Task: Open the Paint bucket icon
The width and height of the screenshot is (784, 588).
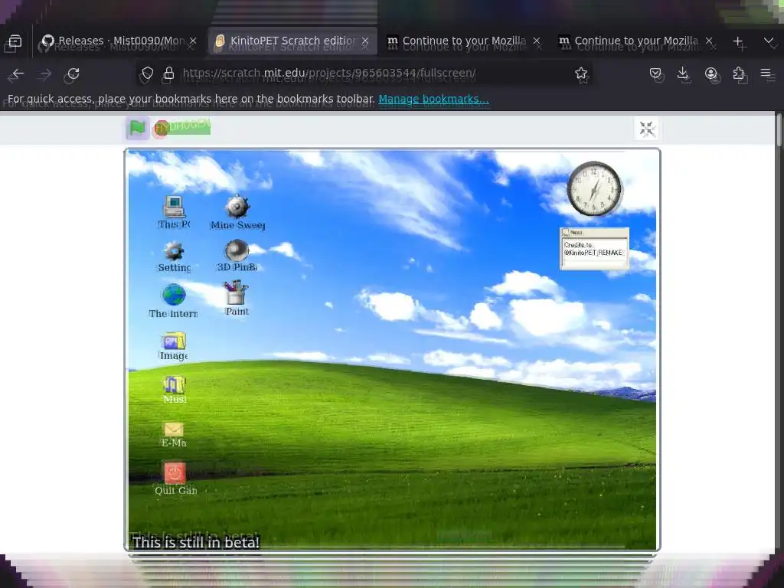Action: (x=237, y=298)
